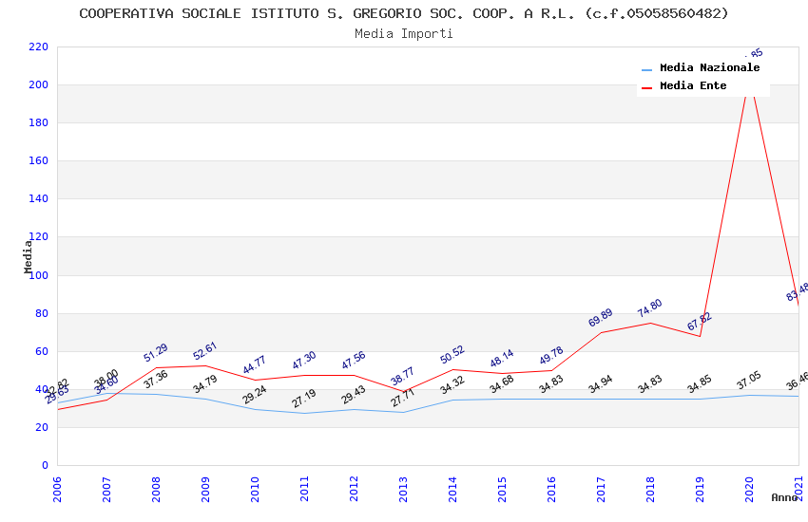
Task: Select the 2006 year axis label
Action: tap(57, 490)
